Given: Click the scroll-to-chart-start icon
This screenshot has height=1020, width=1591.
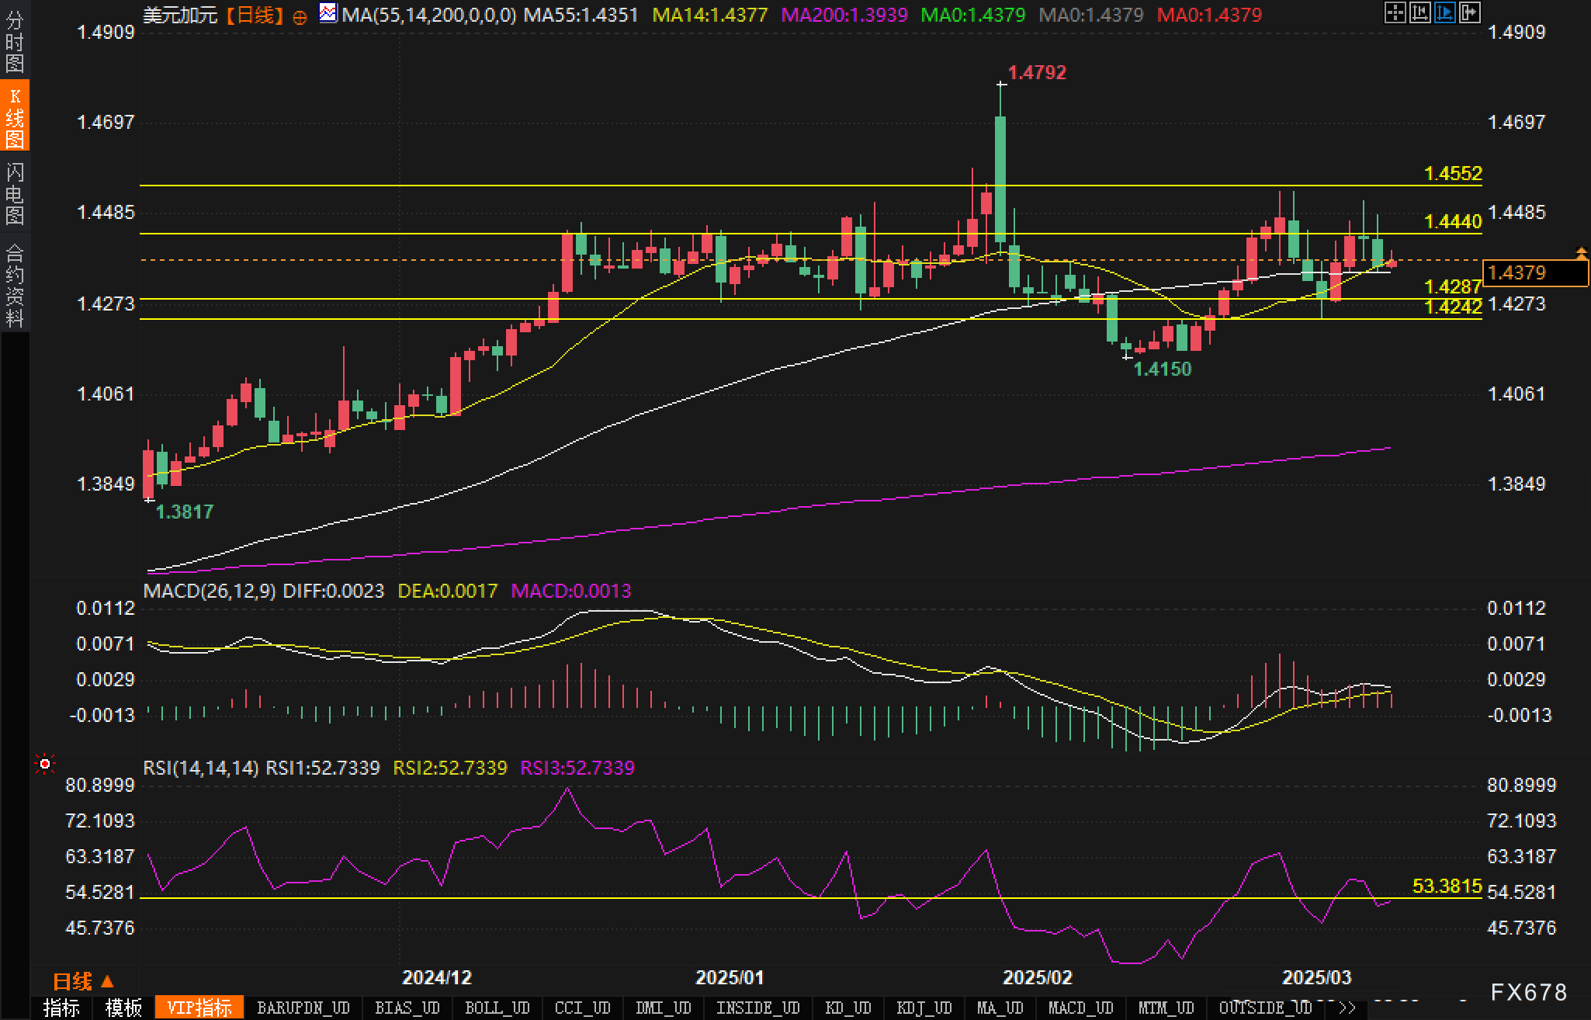Looking at the screenshot, I should click(x=1419, y=12).
